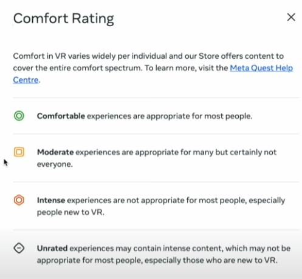Click the bold 'Intense' label

click(x=51, y=200)
